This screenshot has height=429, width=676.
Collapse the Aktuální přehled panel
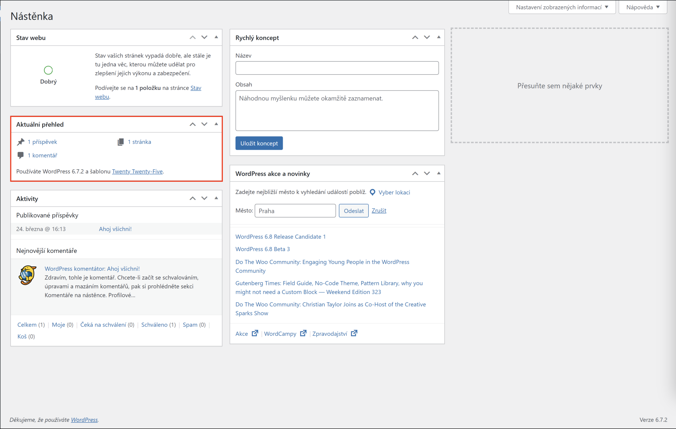(216, 124)
